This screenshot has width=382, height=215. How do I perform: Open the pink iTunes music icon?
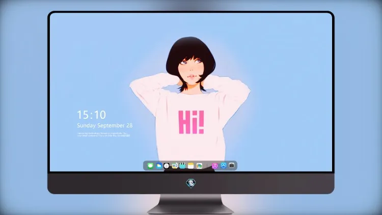point(214,166)
